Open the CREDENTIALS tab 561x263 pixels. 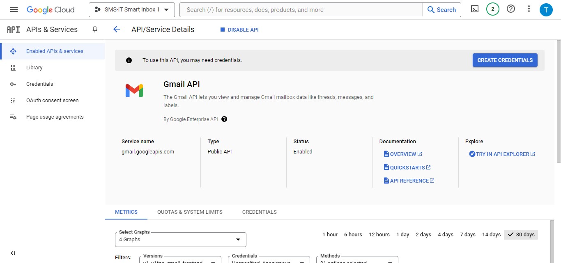click(259, 212)
